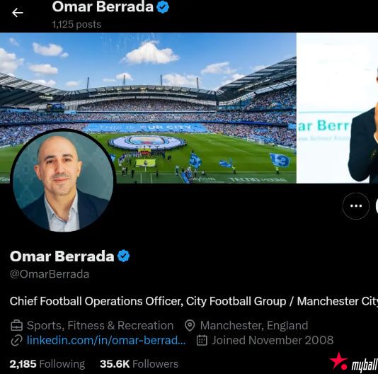Click the Manchester, England location text
The width and height of the screenshot is (378, 374).
pos(254,326)
